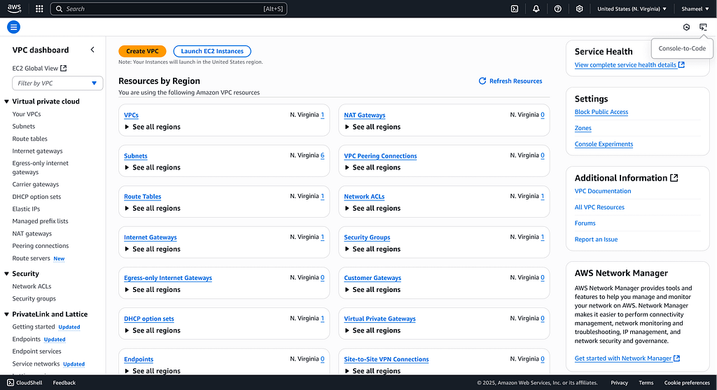717x390 pixels.
Task: Click the Subnets count 6 for N. Virginia
Action: (322, 155)
